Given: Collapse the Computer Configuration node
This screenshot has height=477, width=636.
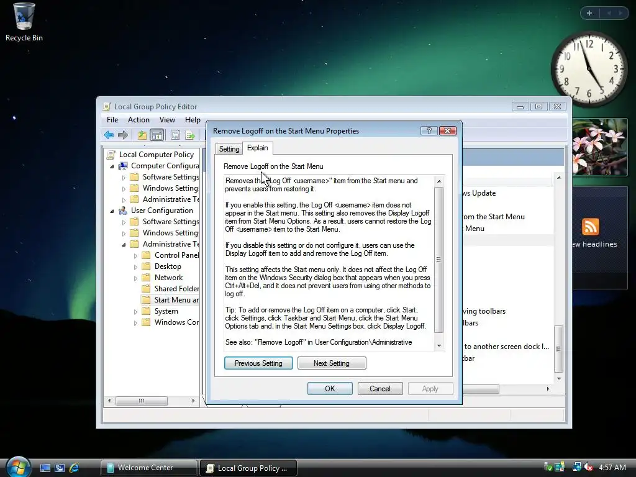Looking at the screenshot, I should point(112,166).
